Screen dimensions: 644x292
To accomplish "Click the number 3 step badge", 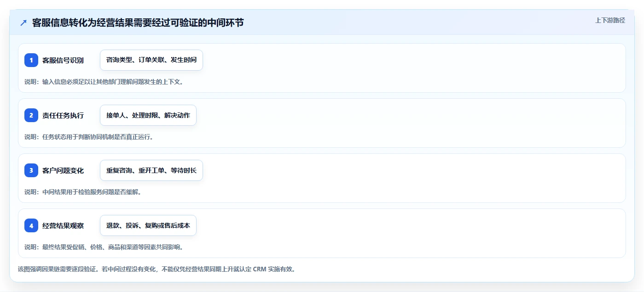I will pyautogui.click(x=31, y=170).
